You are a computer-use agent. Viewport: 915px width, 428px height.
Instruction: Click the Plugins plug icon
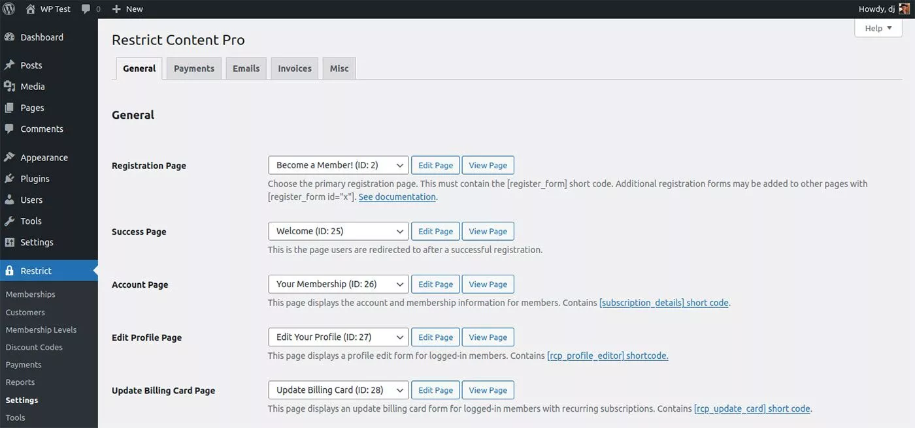coord(9,178)
